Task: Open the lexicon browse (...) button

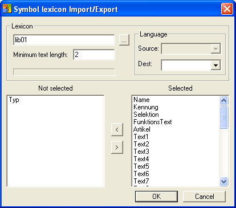Action: (124, 40)
